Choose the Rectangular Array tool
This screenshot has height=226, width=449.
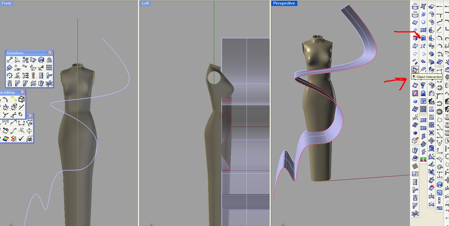click(49, 68)
